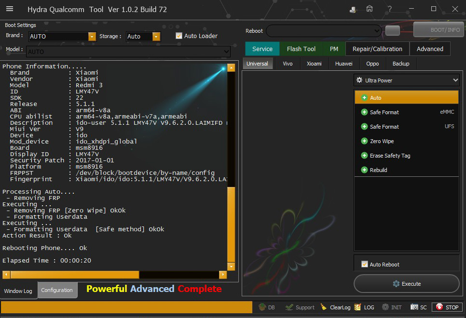466x318 pixels.
Task: Switch to the Flash Tool tab
Action: coord(301,49)
